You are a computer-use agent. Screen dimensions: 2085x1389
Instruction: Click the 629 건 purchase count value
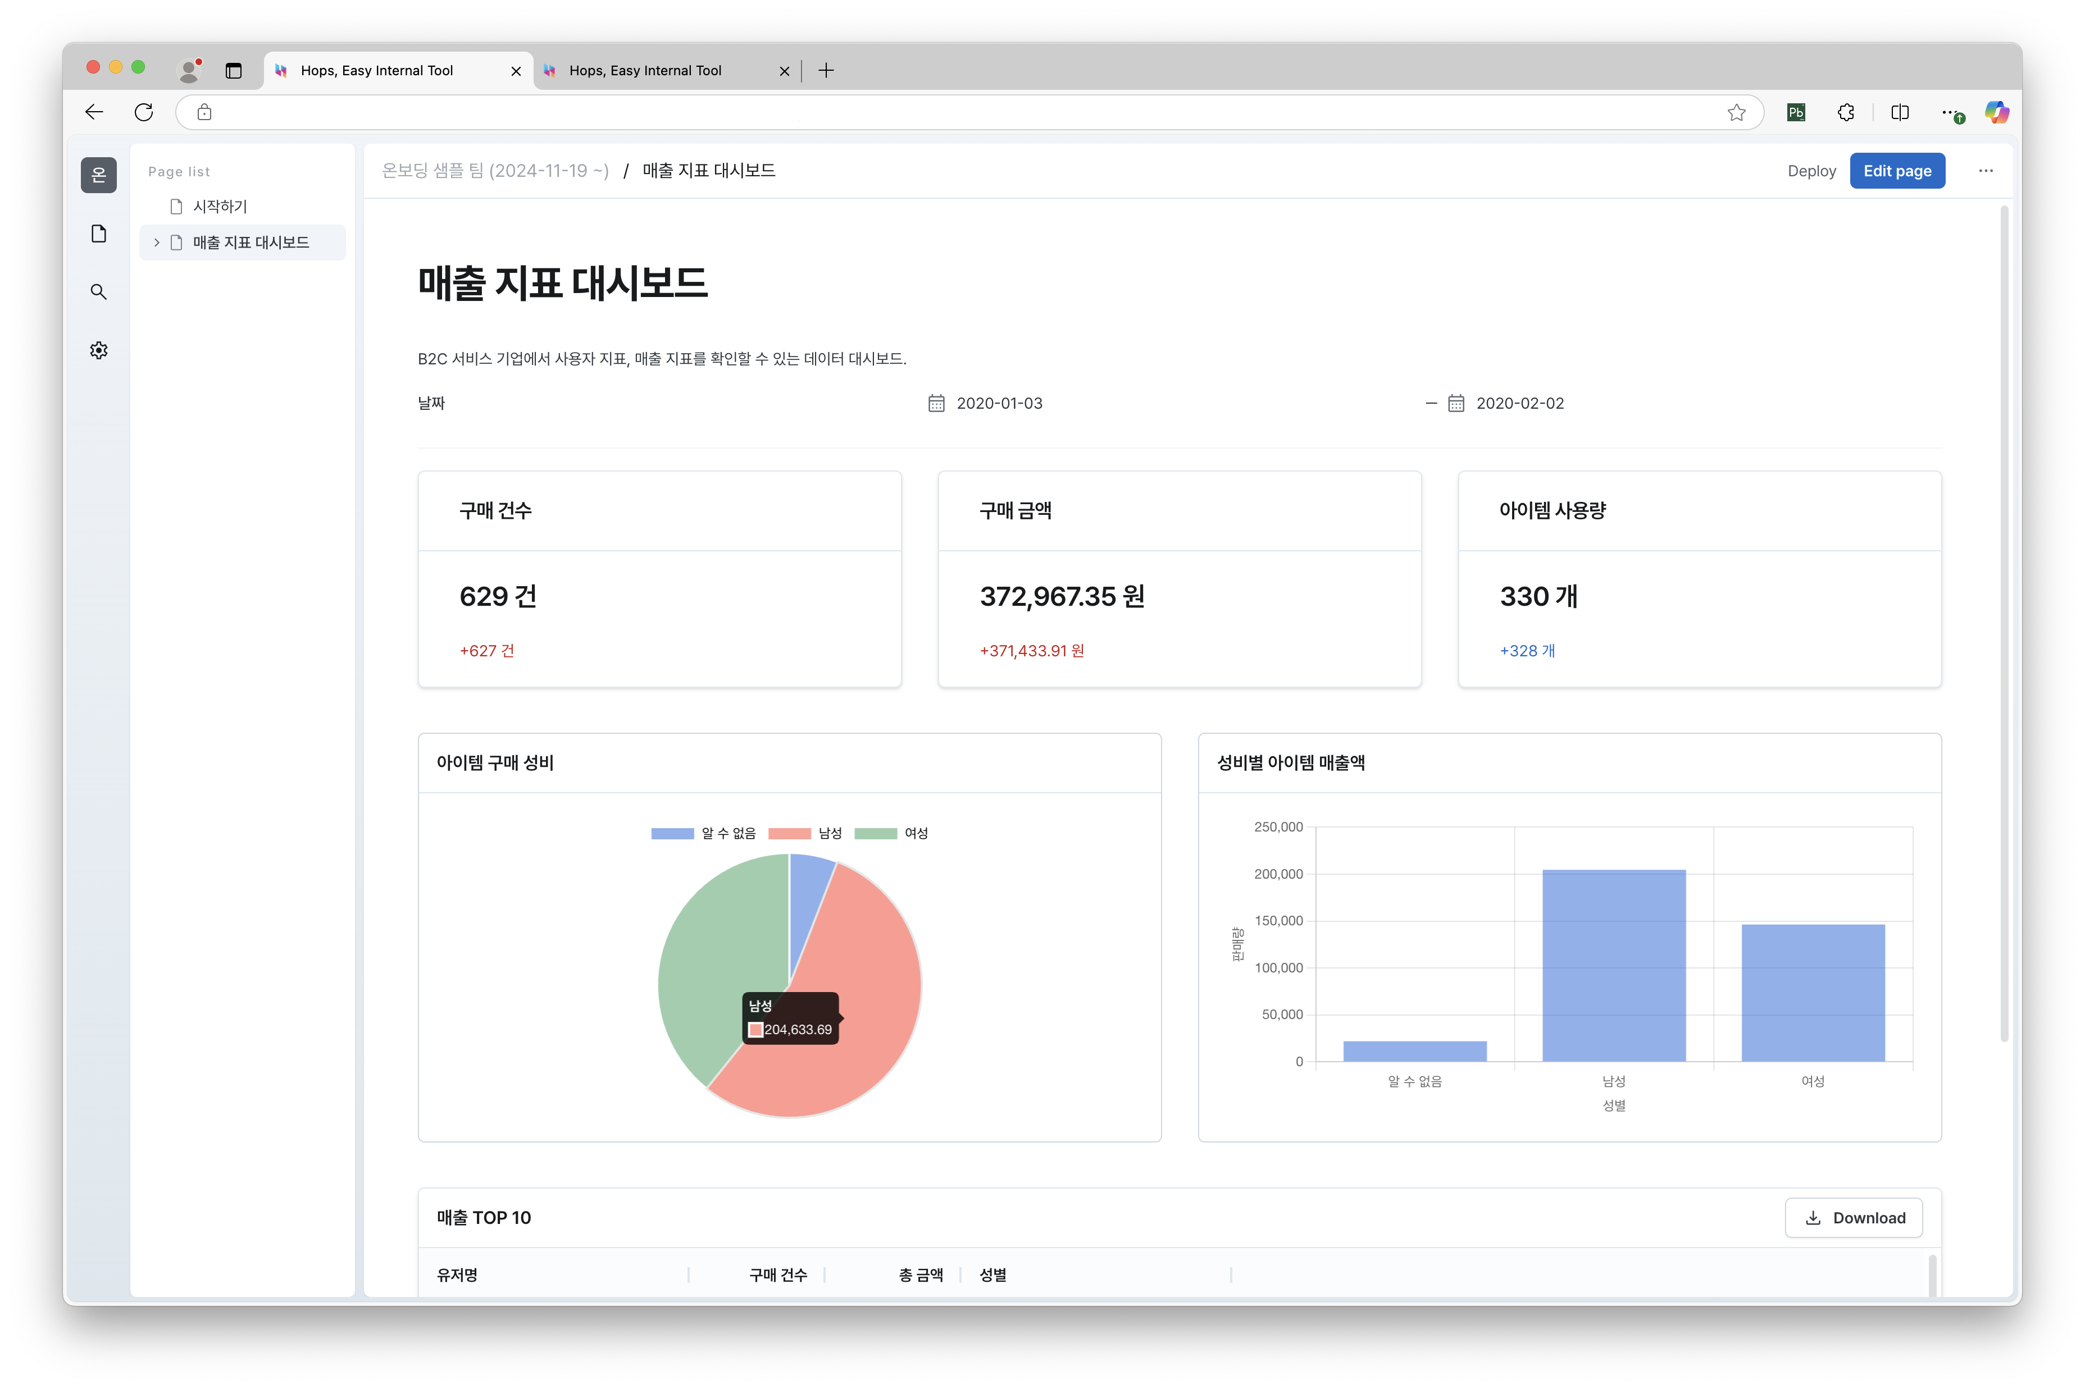[x=498, y=596]
